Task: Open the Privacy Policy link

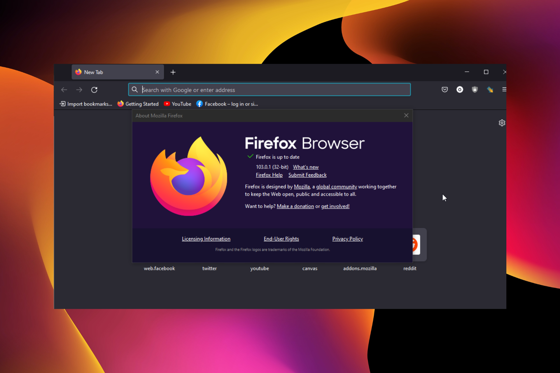Action: point(348,239)
